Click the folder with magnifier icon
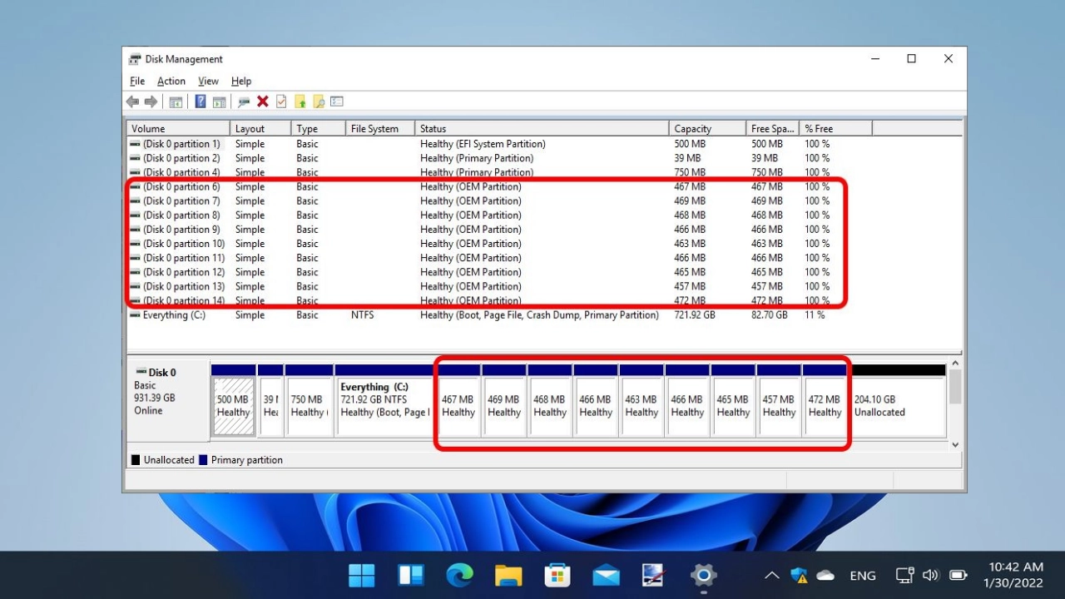Viewport: 1065px width, 599px height. [x=318, y=101]
